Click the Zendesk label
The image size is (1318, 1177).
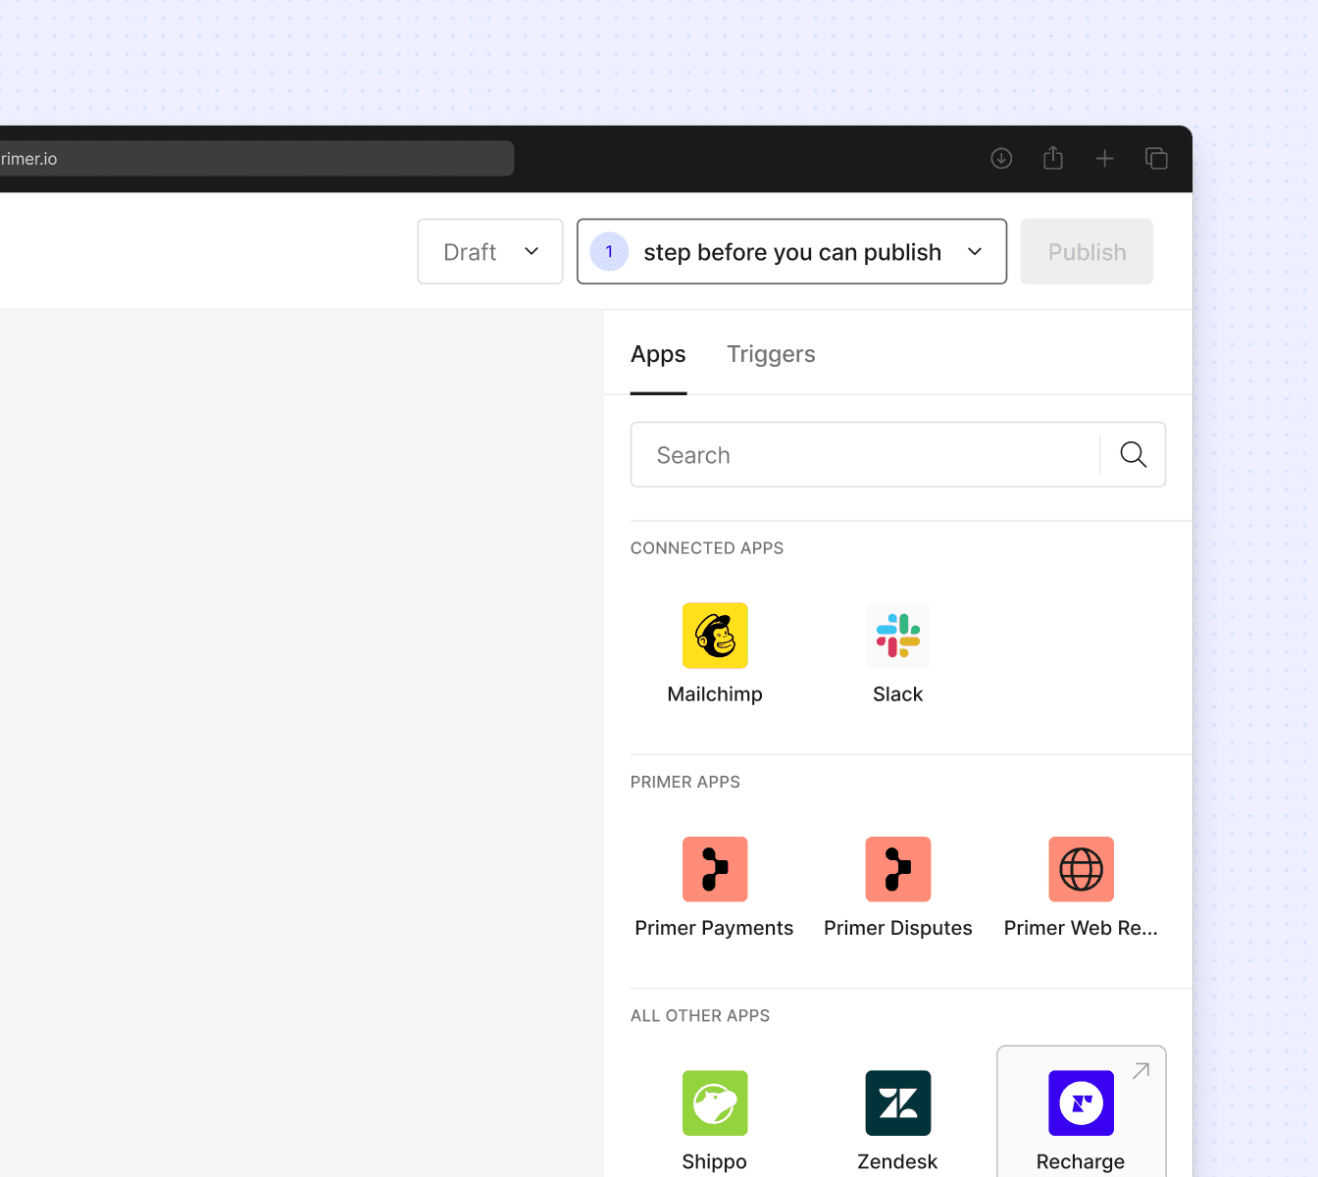(x=897, y=1162)
